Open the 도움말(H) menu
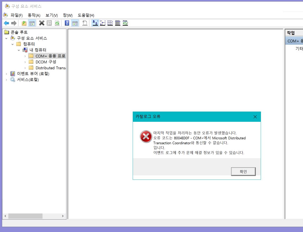The width and height of the screenshot is (303, 232). pyautogui.click(x=86, y=15)
